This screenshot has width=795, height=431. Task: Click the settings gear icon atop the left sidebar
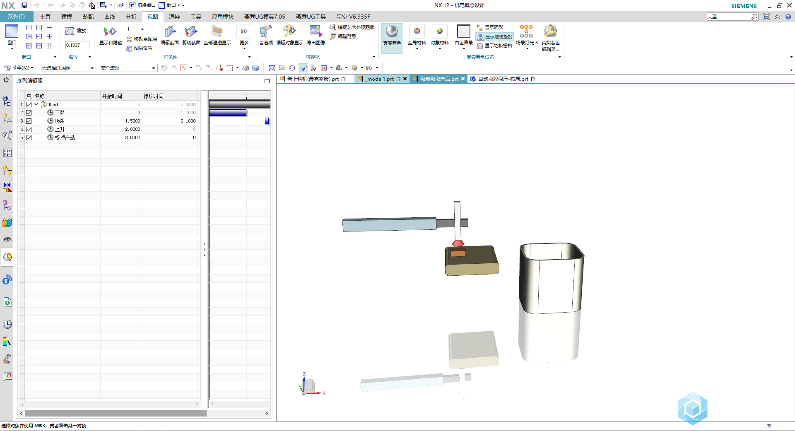tap(6, 80)
